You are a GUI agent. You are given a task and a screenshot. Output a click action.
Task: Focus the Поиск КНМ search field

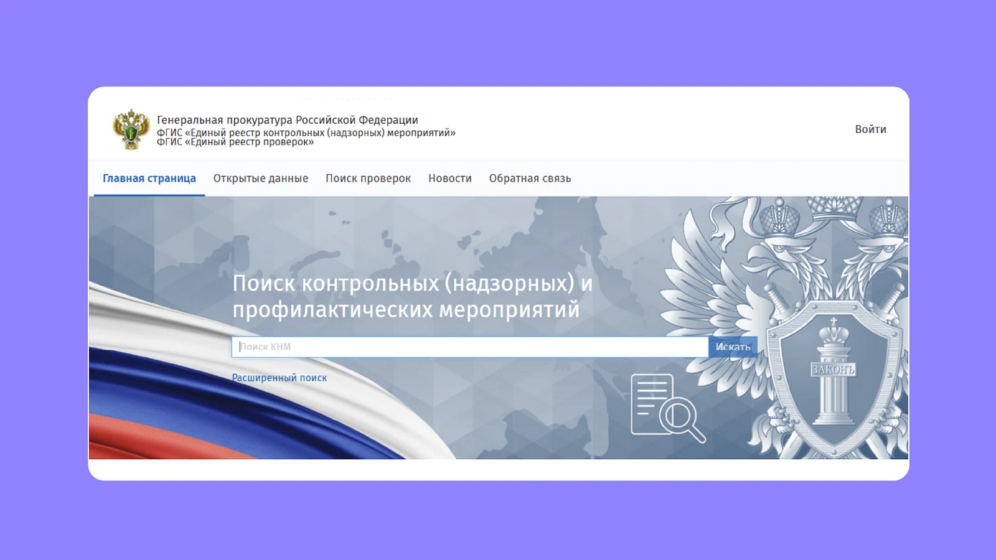470,347
